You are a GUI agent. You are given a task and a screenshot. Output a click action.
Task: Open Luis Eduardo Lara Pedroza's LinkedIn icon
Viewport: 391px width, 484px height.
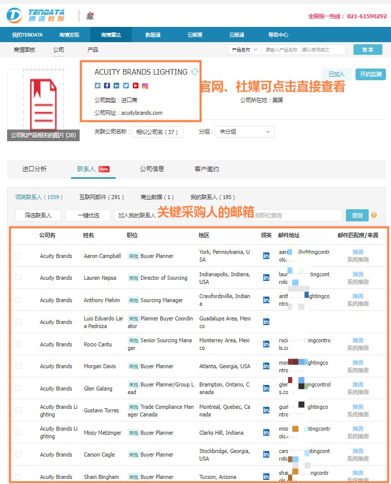tap(266, 321)
